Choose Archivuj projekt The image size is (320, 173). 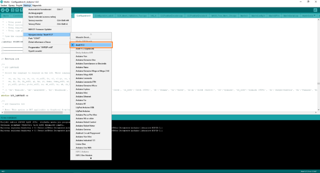47,13
